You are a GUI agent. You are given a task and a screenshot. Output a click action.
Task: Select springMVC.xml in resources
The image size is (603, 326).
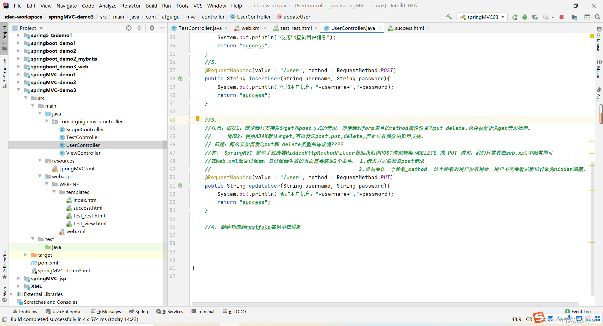77,168
